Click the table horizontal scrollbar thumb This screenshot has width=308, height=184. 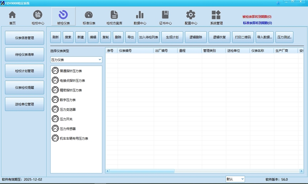click(142, 171)
